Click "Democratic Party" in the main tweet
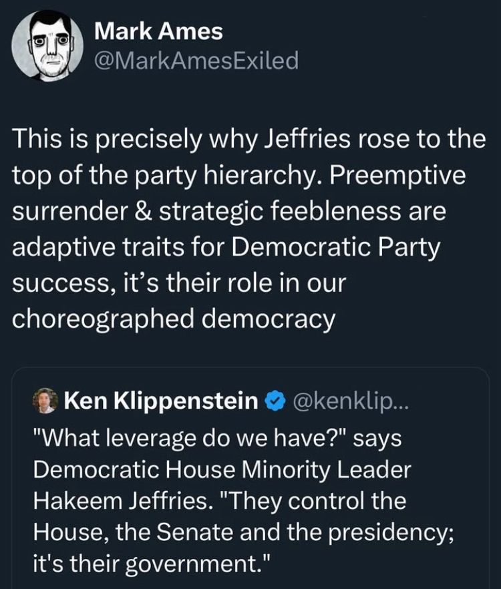Image resolution: width=501 pixels, height=589 pixels. point(335,248)
